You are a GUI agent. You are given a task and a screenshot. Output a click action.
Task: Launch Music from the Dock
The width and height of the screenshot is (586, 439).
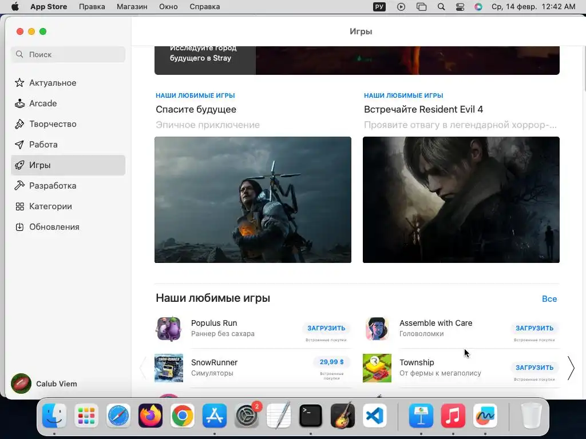coord(453,416)
